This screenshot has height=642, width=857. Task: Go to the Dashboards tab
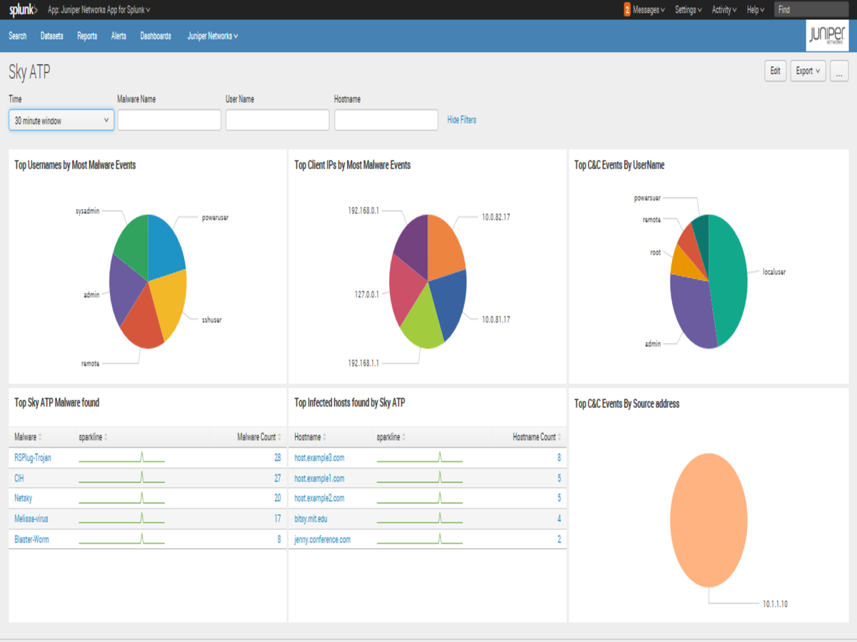tap(156, 36)
